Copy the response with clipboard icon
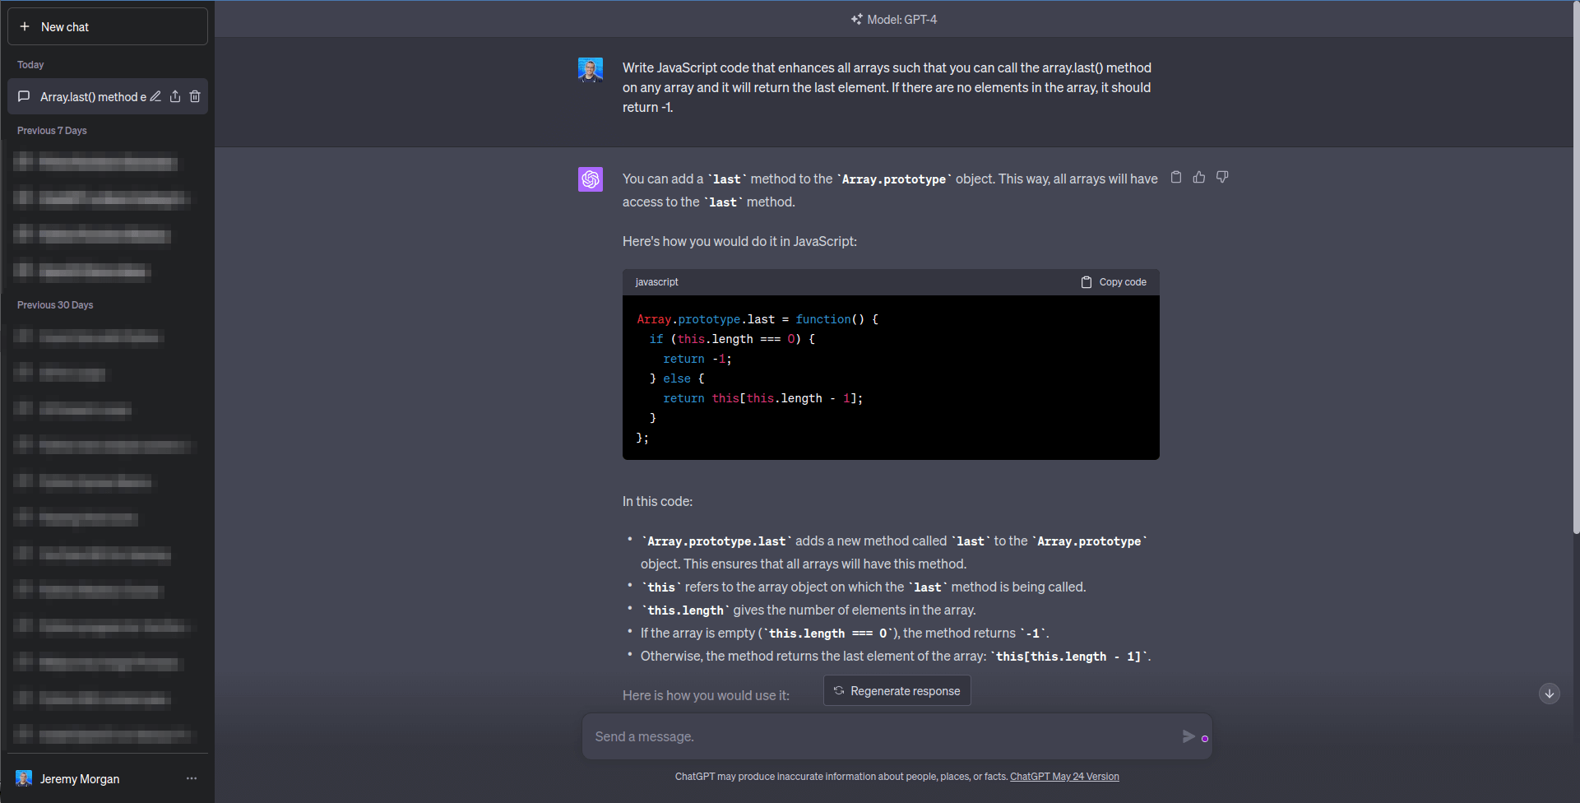 tap(1176, 177)
